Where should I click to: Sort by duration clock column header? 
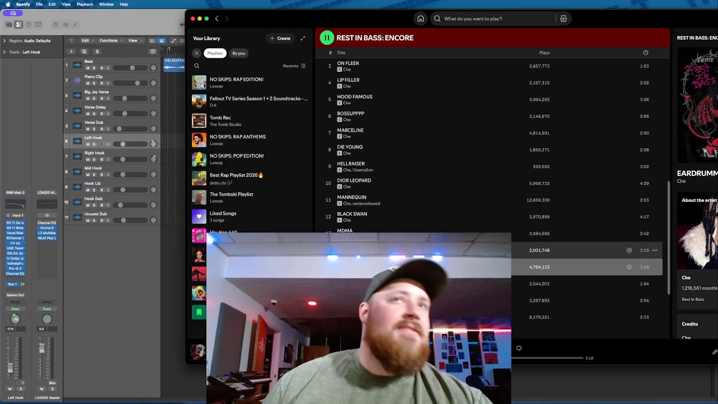click(x=646, y=53)
